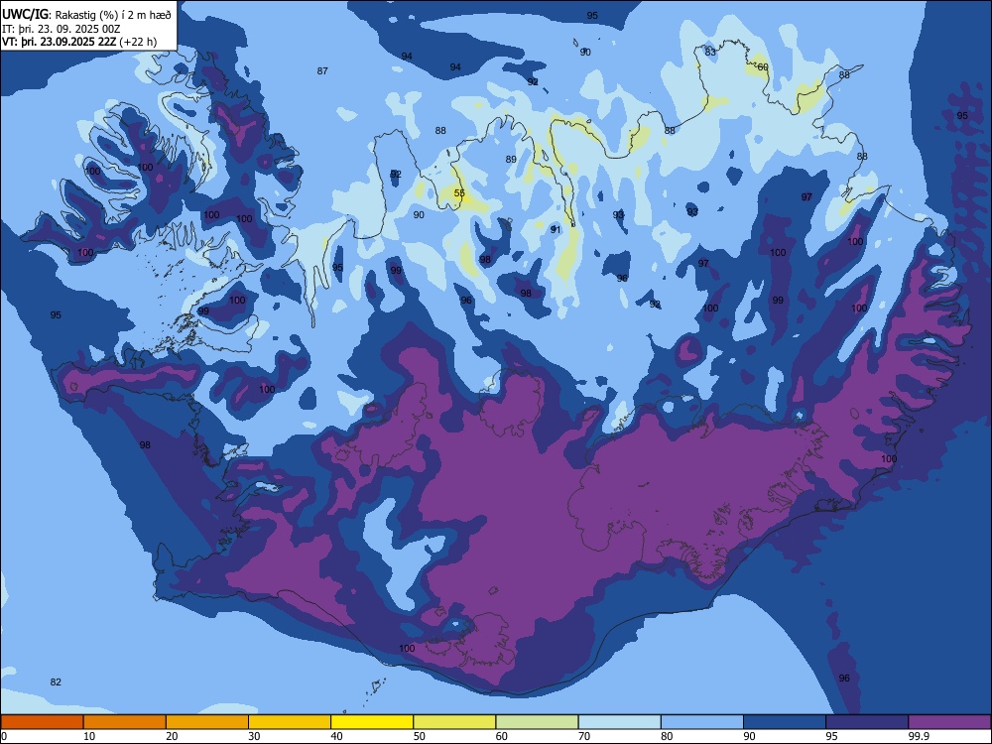This screenshot has height=744, width=992.
Task: Click the '55' humidity value in the yellow patch
Action: pyautogui.click(x=459, y=193)
